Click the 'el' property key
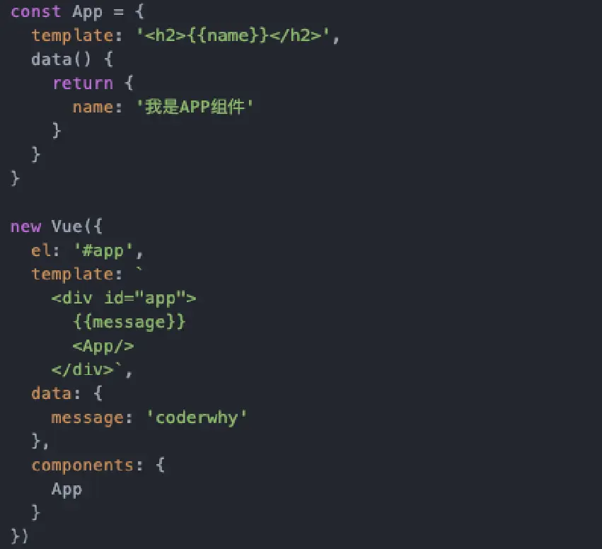Viewport: 602px width, 549px height. (41, 250)
